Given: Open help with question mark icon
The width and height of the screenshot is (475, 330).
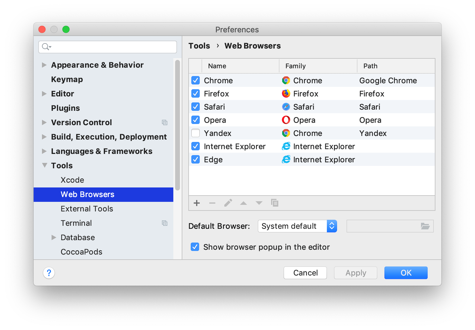Looking at the screenshot, I should point(49,273).
